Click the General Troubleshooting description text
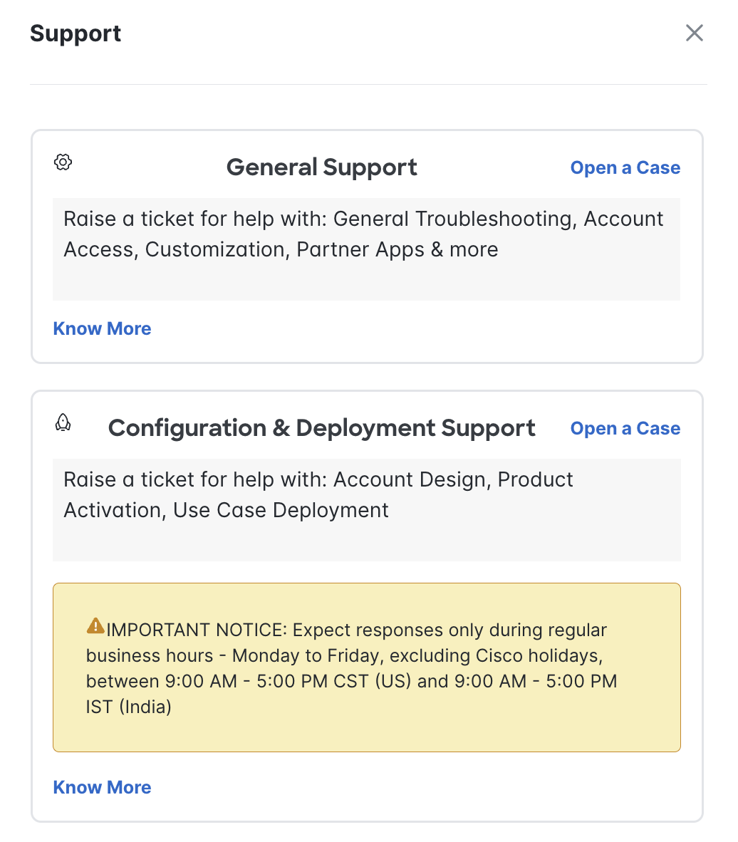Screen dimensions: 738x842 pos(363,234)
